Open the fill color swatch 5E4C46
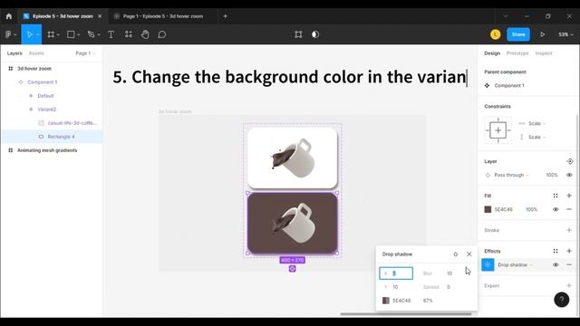Viewport: 580px width, 326px height. [488, 209]
